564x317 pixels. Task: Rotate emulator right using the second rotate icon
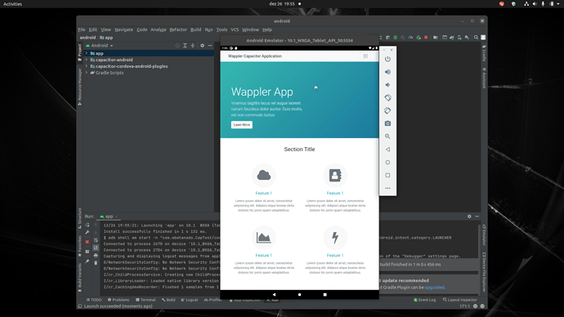(387, 110)
